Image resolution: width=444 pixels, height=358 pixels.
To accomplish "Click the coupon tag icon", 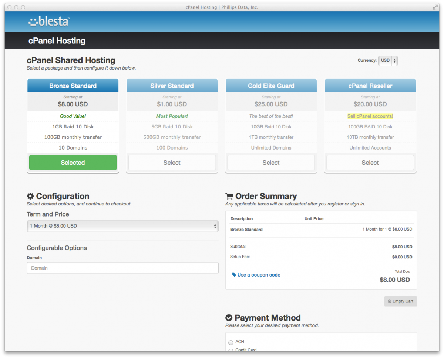I will 234,275.
